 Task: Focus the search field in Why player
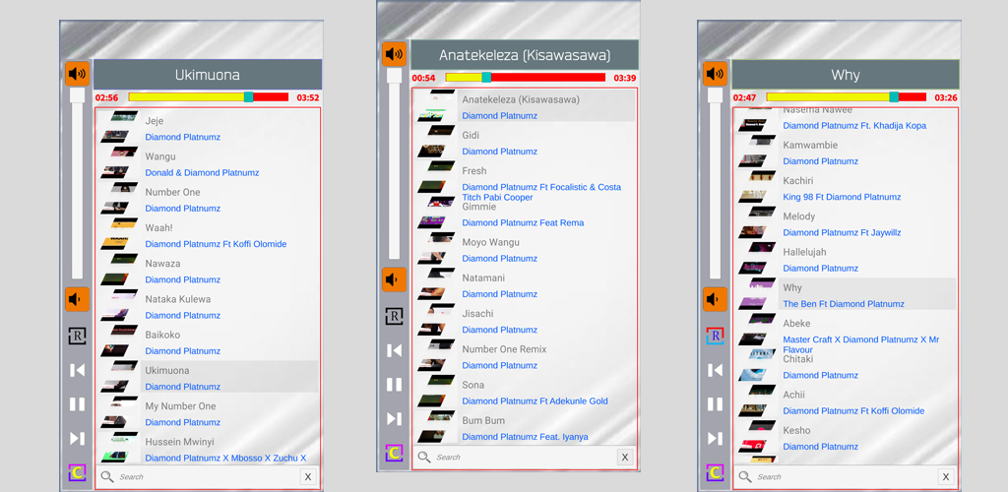[845, 476]
